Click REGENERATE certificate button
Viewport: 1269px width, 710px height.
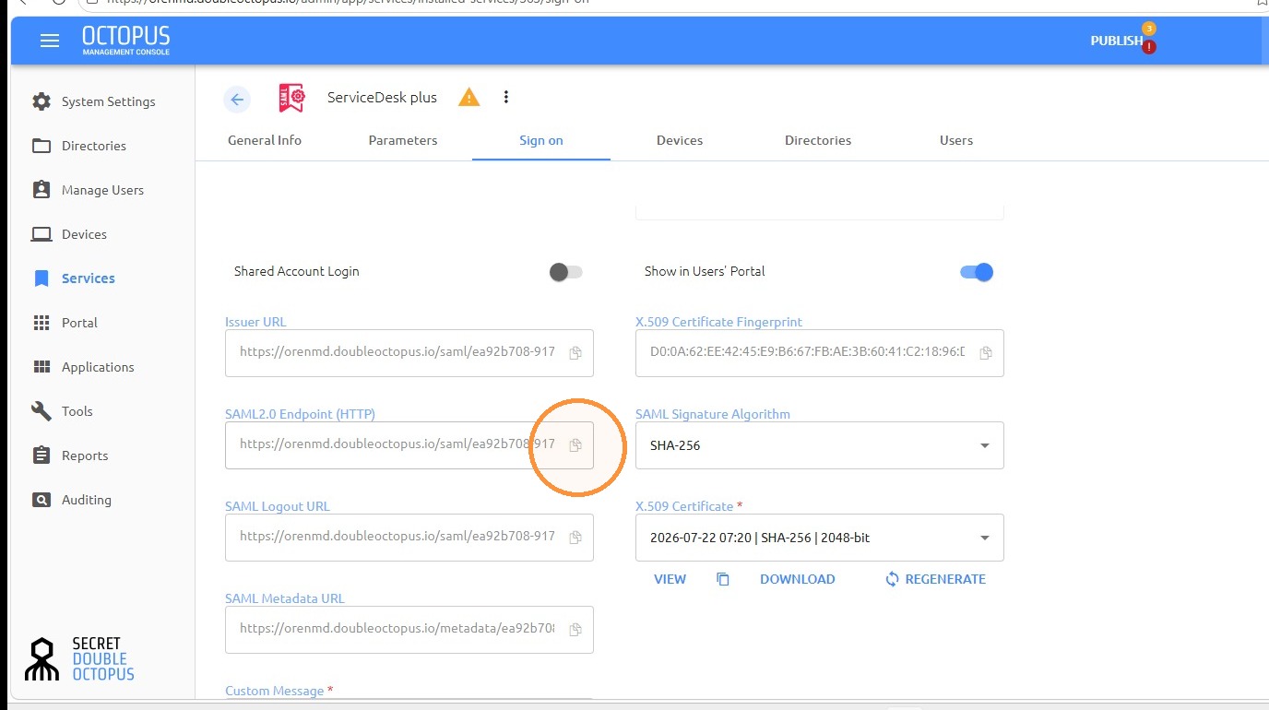click(935, 579)
